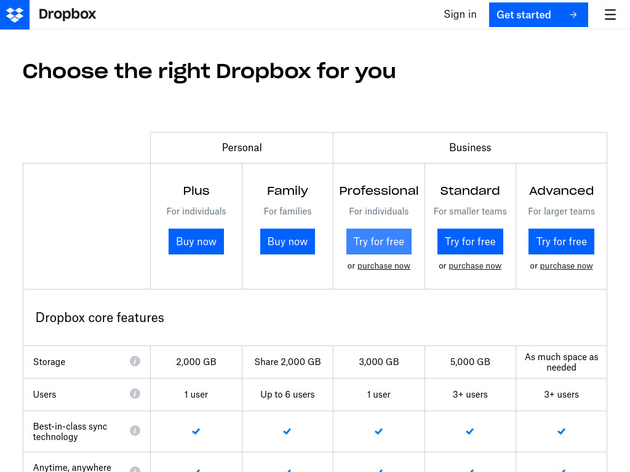Click the Professional plan title
Image resolution: width=630 pixels, height=472 pixels.
tap(379, 191)
